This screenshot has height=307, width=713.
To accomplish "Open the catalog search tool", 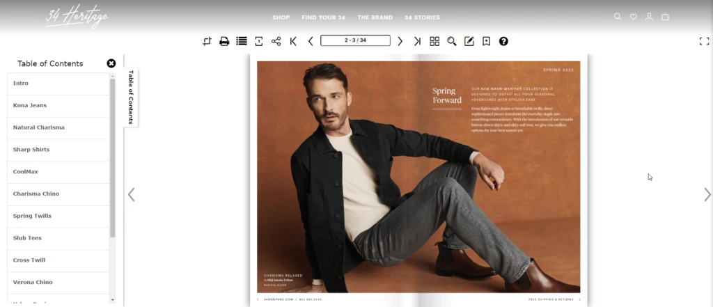I will [x=451, y=41].
